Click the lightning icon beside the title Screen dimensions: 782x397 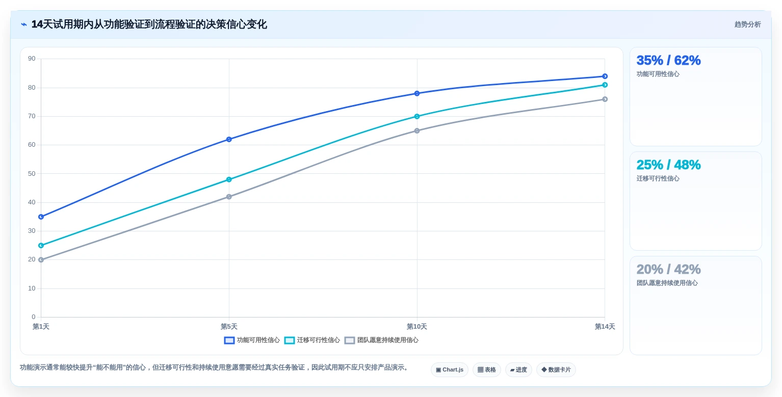pos(24,24)
